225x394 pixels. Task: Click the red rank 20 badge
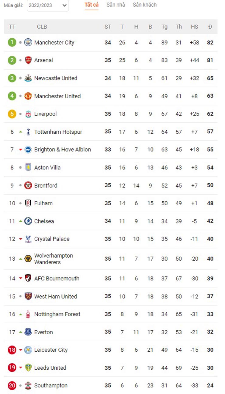(12, 385)
